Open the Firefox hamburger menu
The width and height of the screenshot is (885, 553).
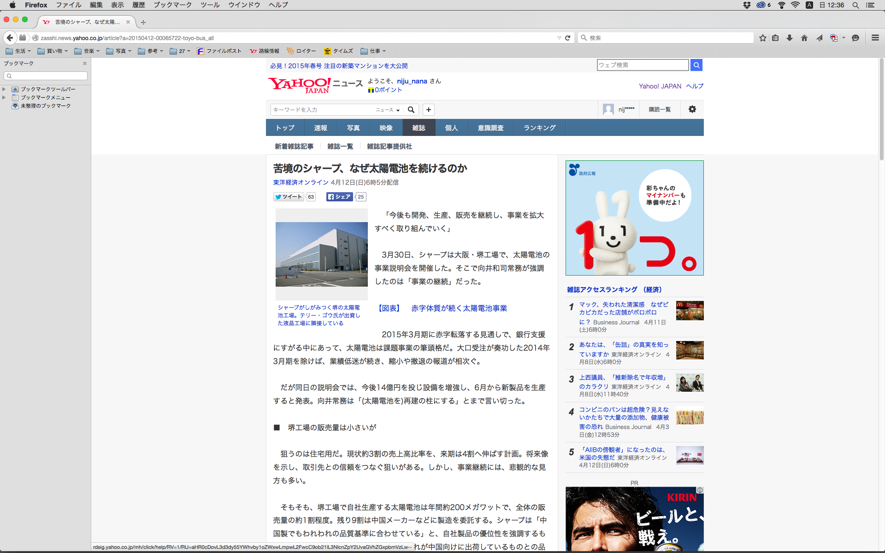pos(875,38)
